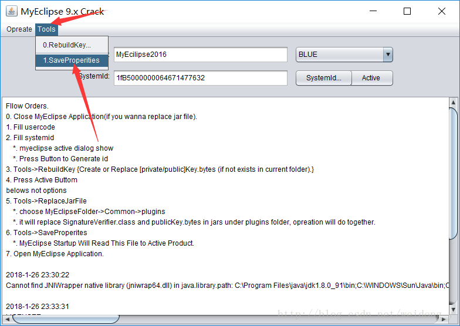460x326 pixels.
Task: Click "MyEclipse Startup Will Read This File" line
Action: click(103, 243)
